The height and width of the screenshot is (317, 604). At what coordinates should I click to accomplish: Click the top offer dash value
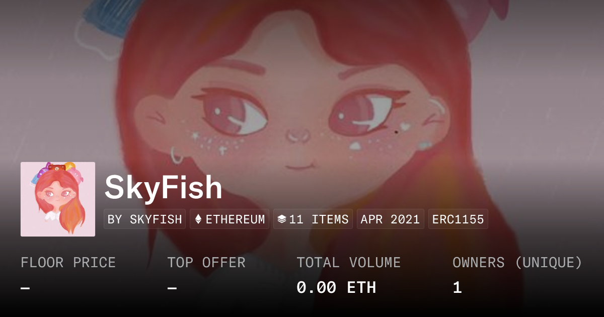tap(172, 288)
